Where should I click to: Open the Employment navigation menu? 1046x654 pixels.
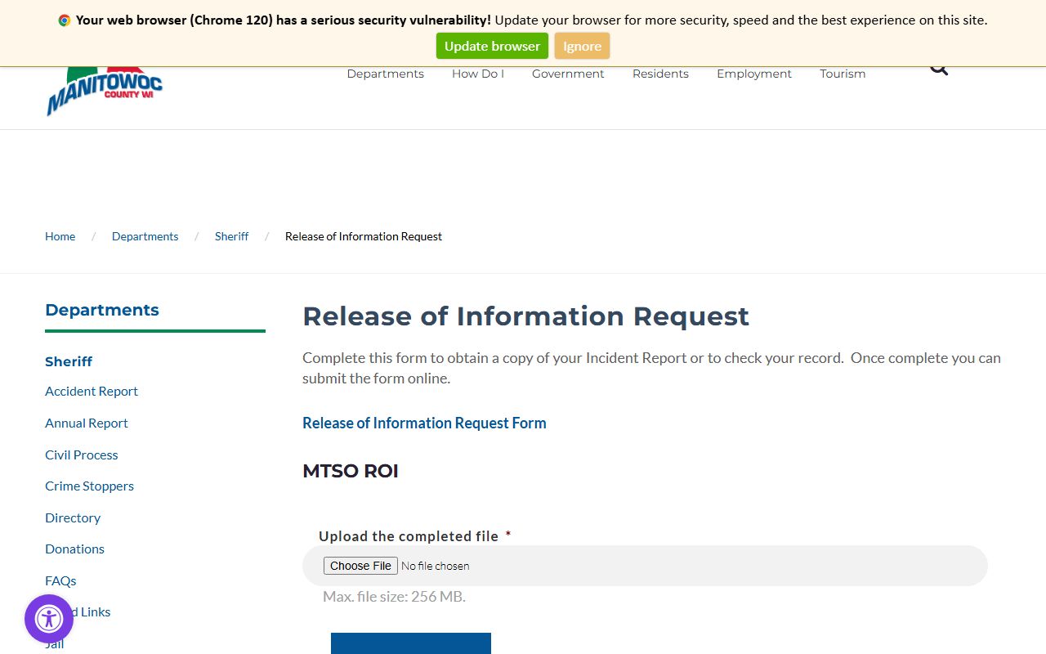(x=754, y=74)
